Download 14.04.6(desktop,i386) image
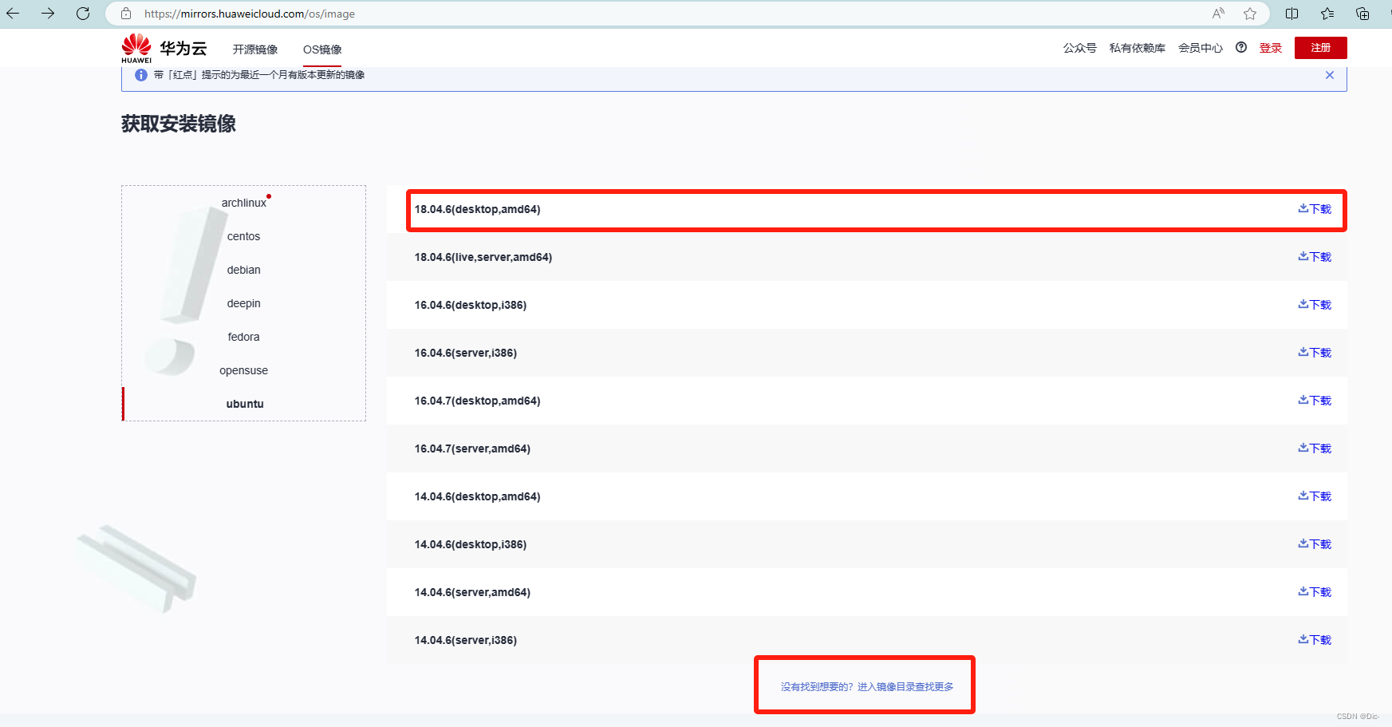The width and height of the screenshot is (1392, 727). click(1315, 544)
